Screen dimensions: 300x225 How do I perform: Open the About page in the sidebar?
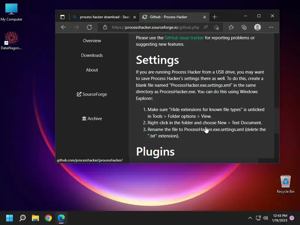(92, 70)
